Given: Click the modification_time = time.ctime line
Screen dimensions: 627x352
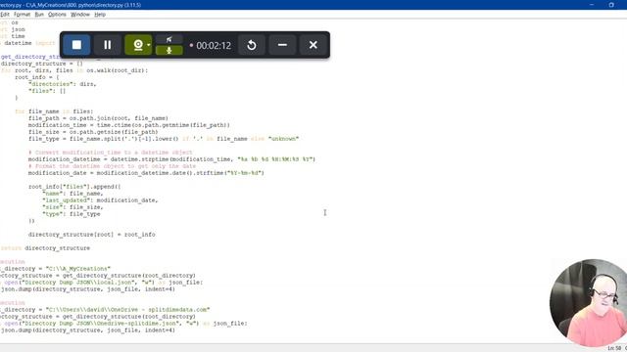Looking at the screenshot, I should [x=129, y=125].
